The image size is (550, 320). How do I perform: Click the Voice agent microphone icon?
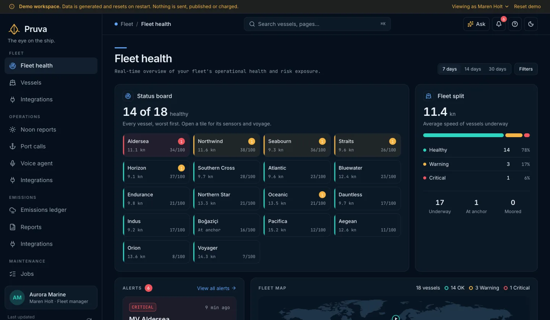(13, 163)
